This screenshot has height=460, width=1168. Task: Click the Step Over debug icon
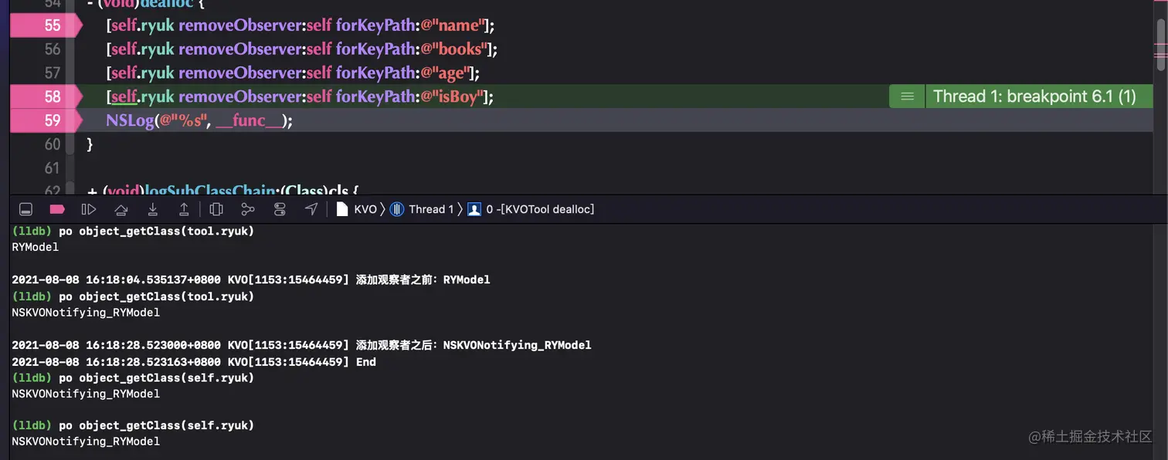pyautogui.click(x=121, y=209)
